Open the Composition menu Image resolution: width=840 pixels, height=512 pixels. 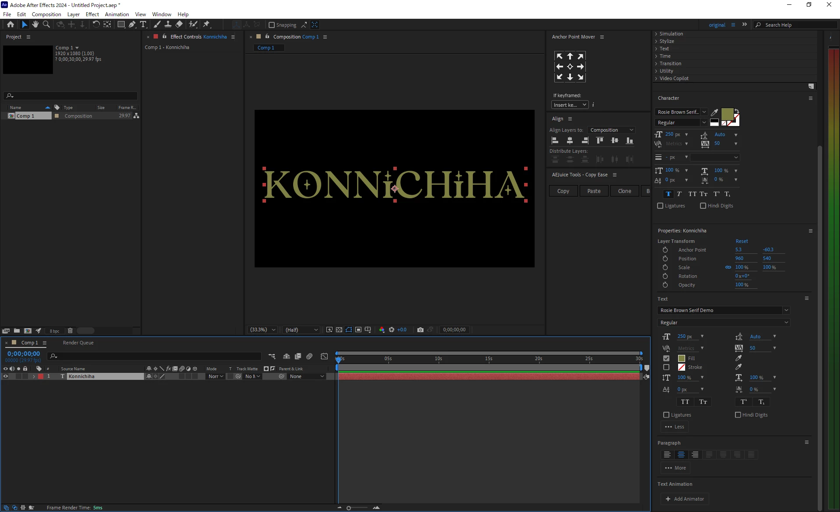(46, 14)
